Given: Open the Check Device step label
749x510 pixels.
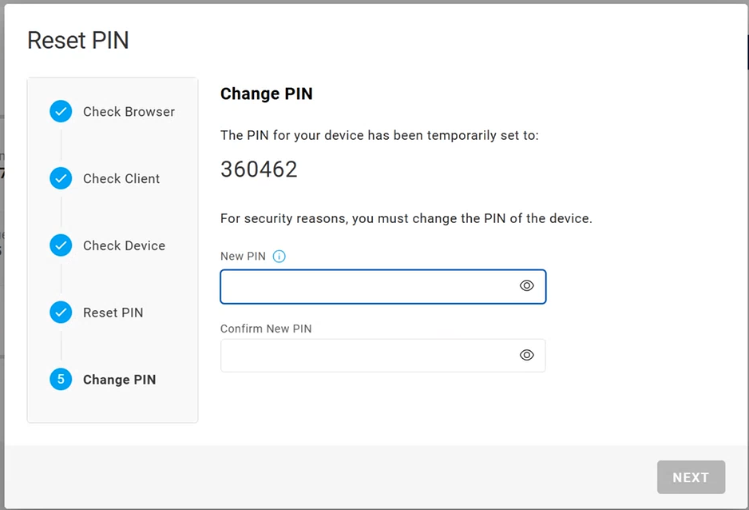Looking at the screenshot, I should click(125, 245).
